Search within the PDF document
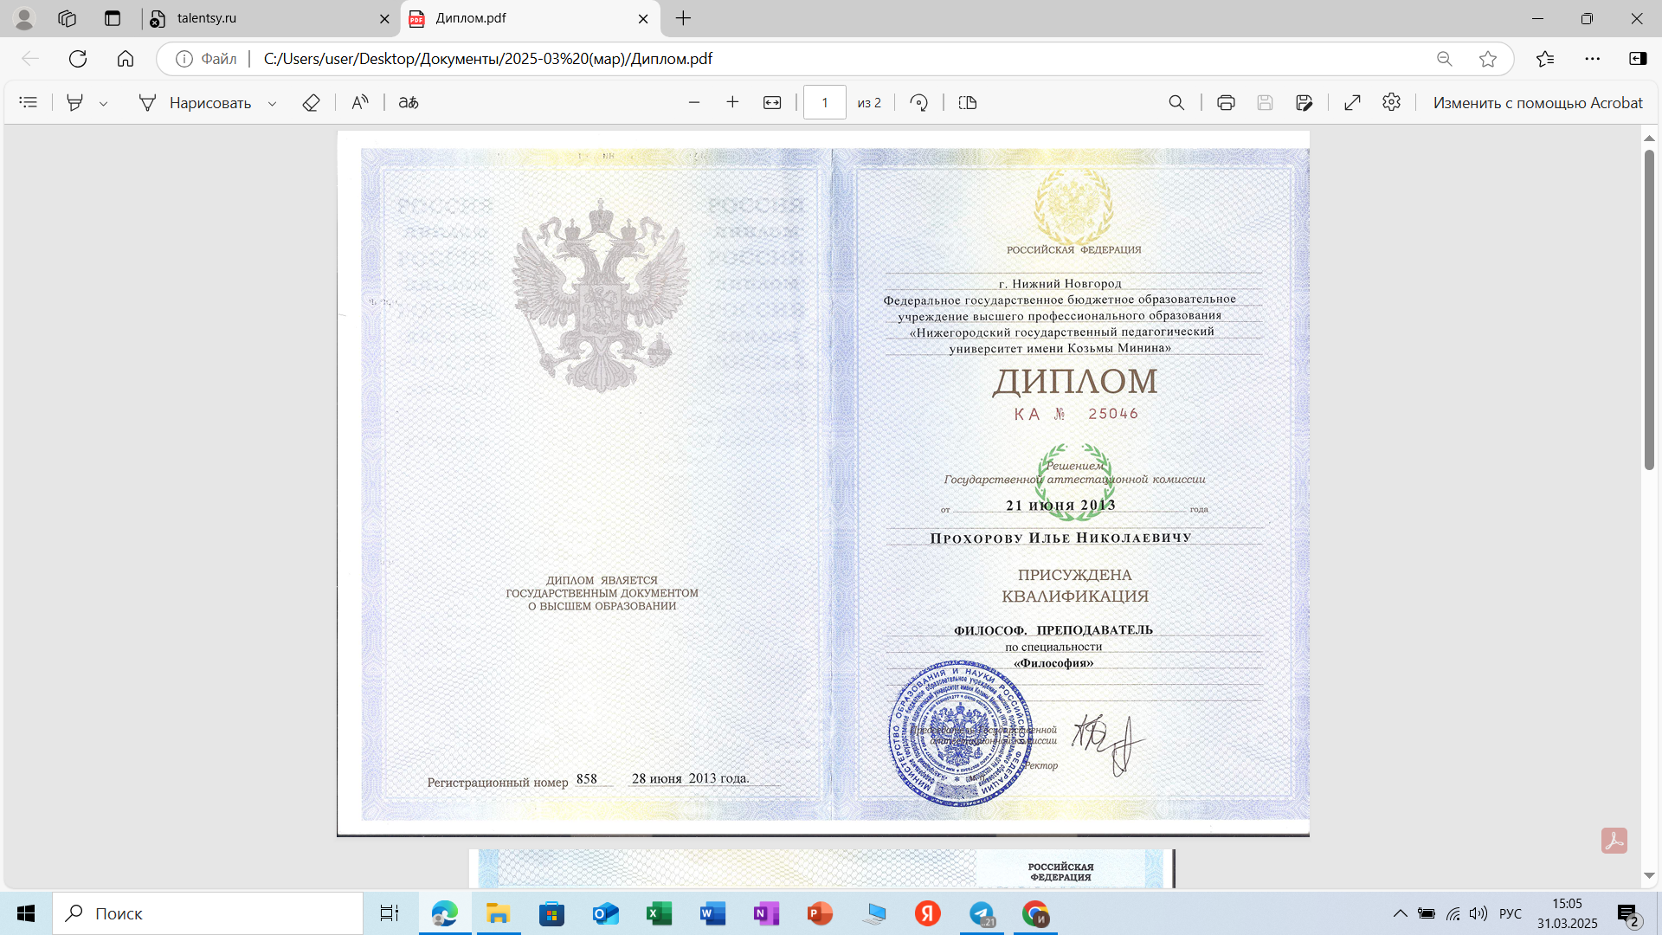1662x935 pixels. 1176,102
